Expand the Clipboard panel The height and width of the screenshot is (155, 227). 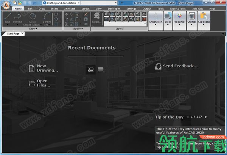coord(204,21)
